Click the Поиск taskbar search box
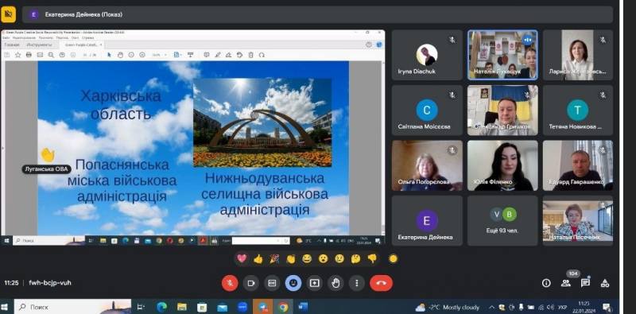Screen dimensions: 636x314 click(x=73, y=307)
